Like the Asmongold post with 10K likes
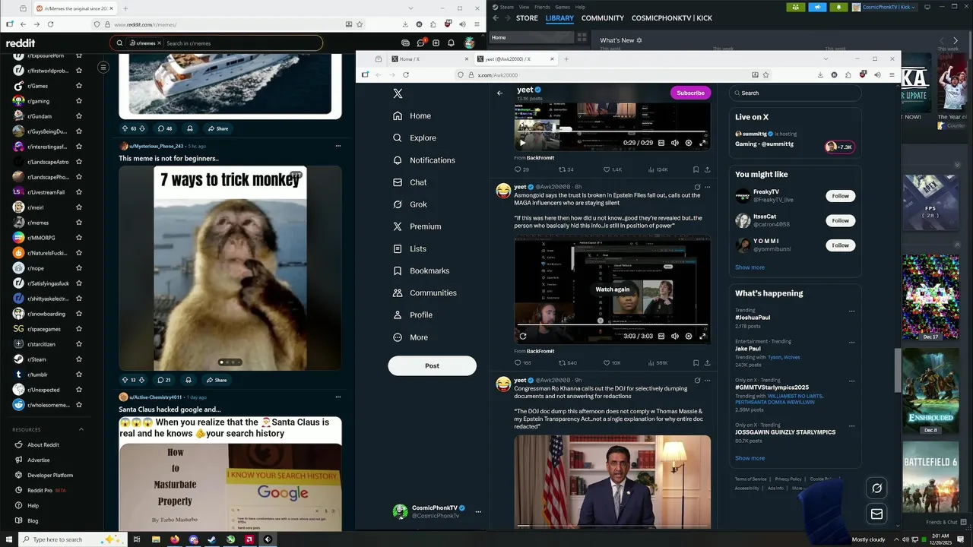This screenshot has width=973, height=547. (x=612, y=363)
